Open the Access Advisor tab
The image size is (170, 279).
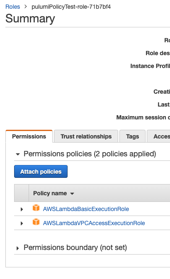point(158,136)
